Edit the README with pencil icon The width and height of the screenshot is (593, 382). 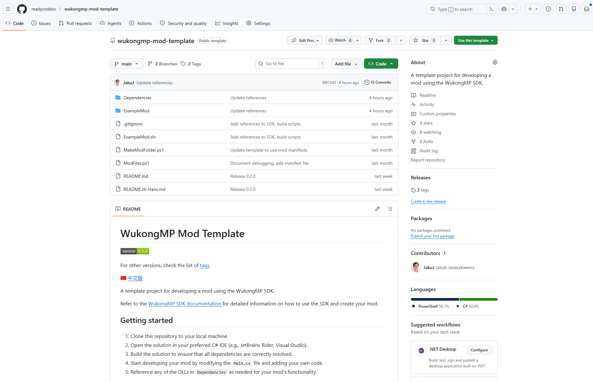377,209
